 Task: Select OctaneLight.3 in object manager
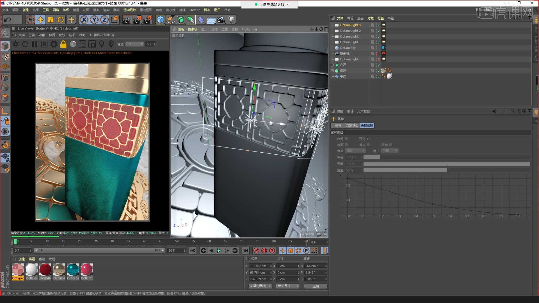pyautogui.click(x=350, y=25)
